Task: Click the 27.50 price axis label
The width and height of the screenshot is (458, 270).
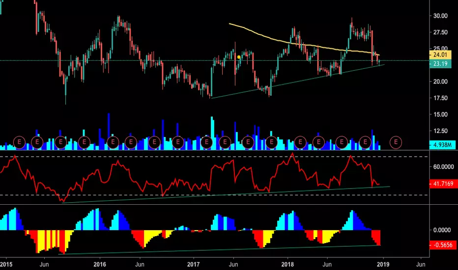Action: click(440, 32)
